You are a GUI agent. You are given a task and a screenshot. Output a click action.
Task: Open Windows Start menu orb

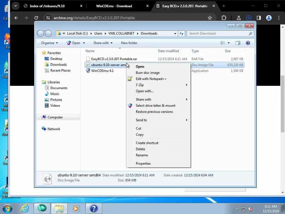coord(8,208)
